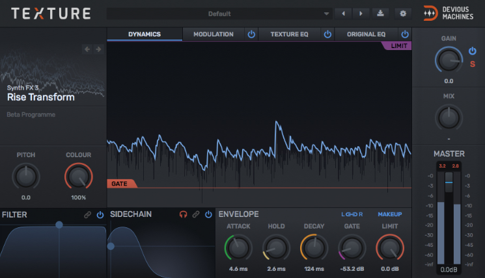Click the Makeup button in Envelope
The height and width of the screenshot is (278, 485).
pos(389,214)
